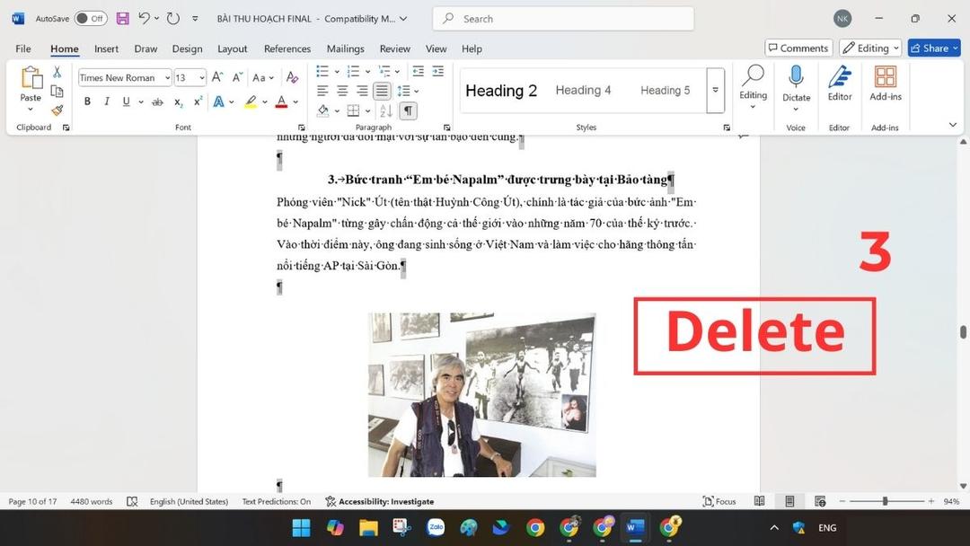The width and height of the screenshot is (970, 546).
Task: Expand the Styles gallery
Action: [x=715, y=90]
